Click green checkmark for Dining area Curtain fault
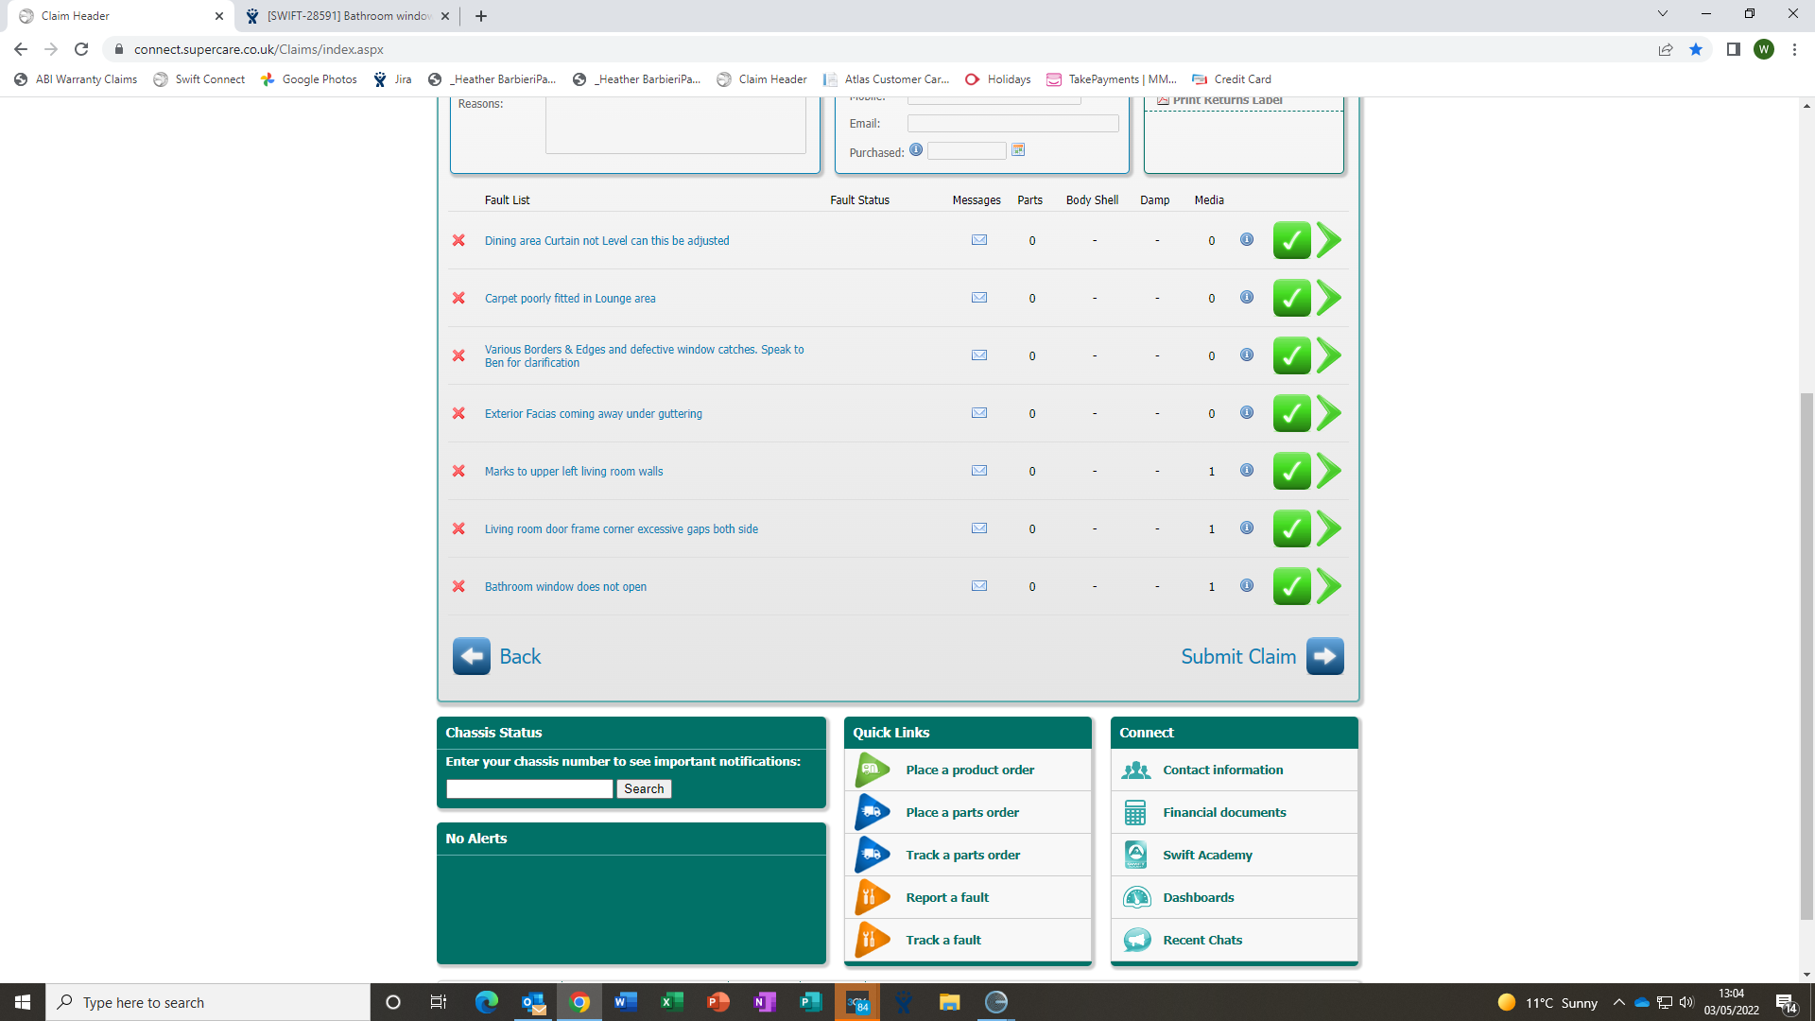Image resolution: width=1815 pixels, height=1021 pixels. 1291,240
